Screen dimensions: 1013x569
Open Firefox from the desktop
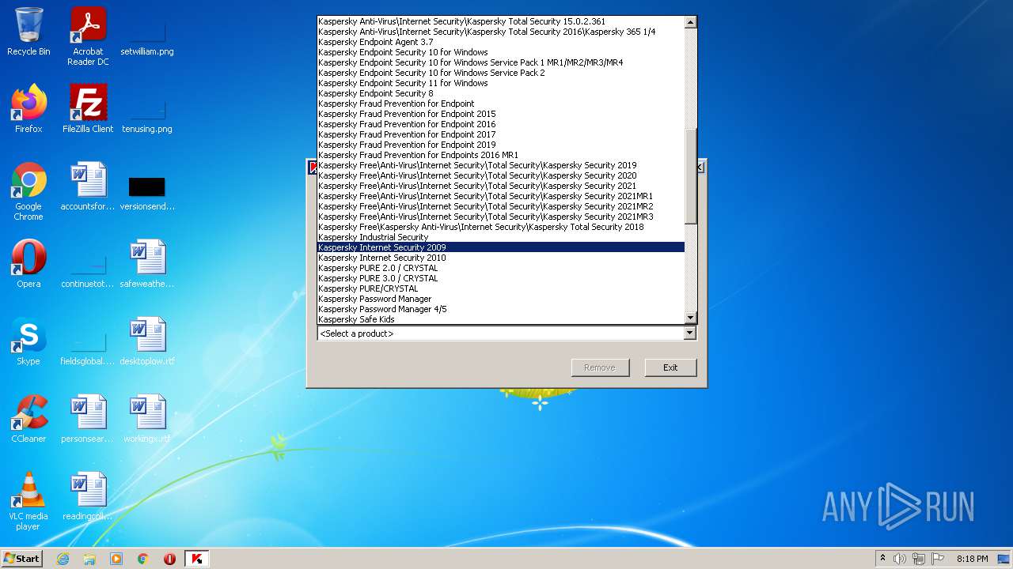[x=28, y=109]
